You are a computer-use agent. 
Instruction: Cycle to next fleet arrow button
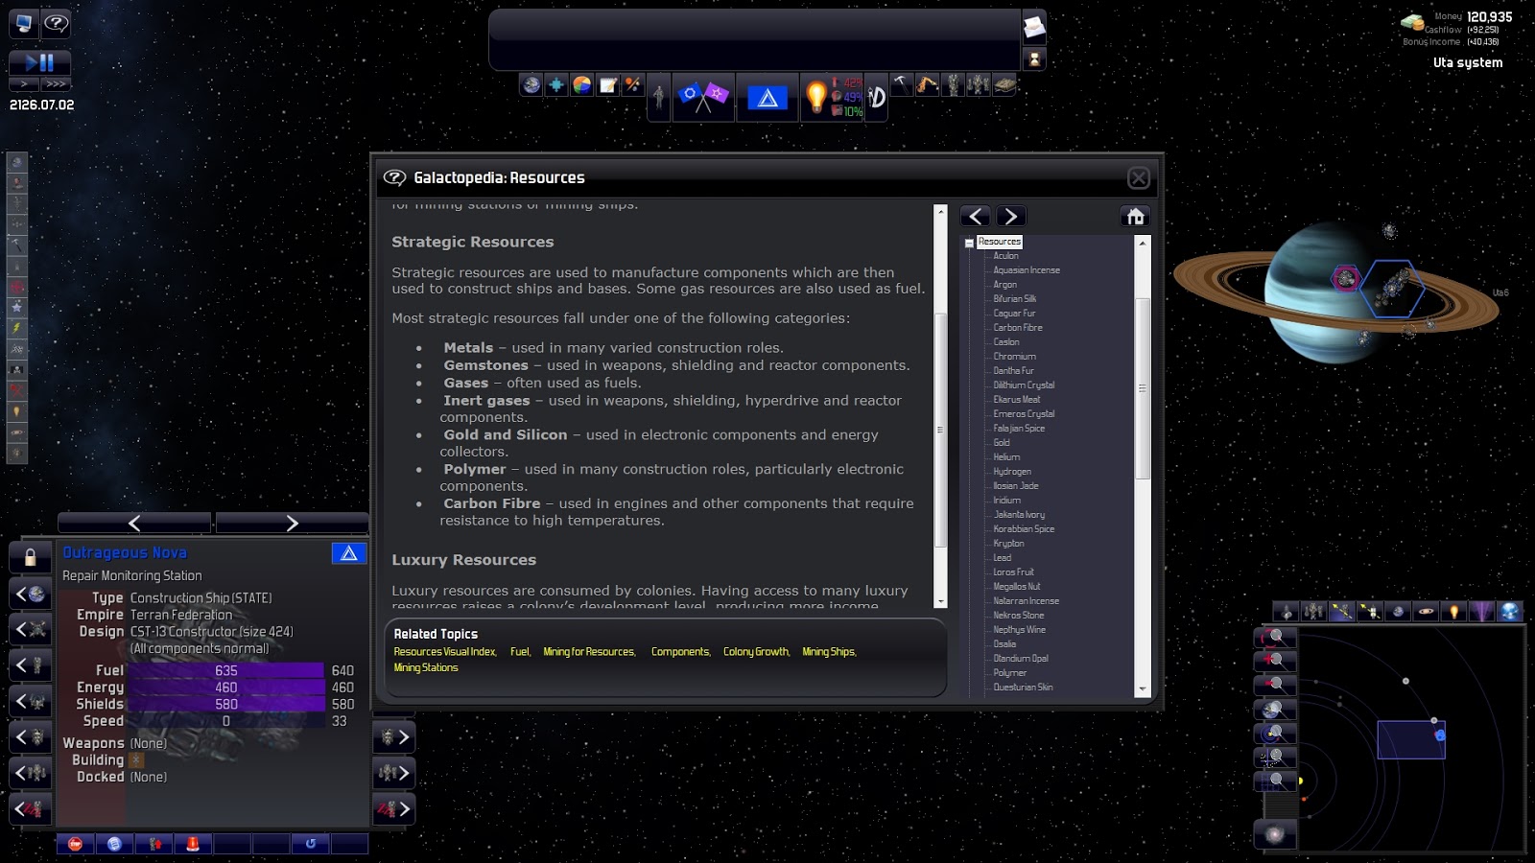pos(393,773)
